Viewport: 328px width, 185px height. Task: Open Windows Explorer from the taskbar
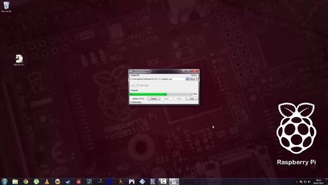(15, 181)
